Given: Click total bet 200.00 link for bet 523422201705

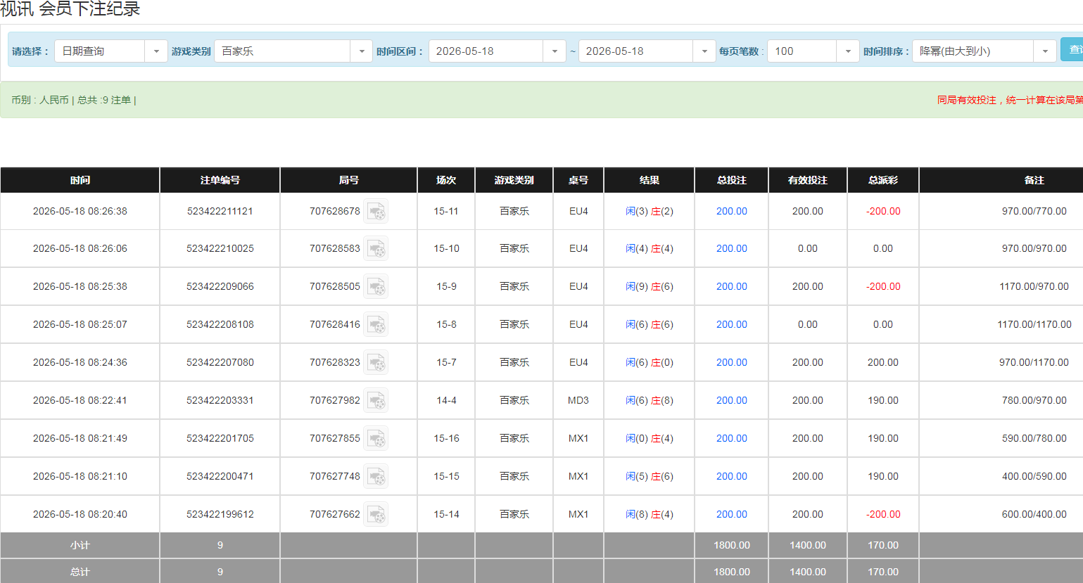Looking at the screenshot, I should tap(732, 438).
